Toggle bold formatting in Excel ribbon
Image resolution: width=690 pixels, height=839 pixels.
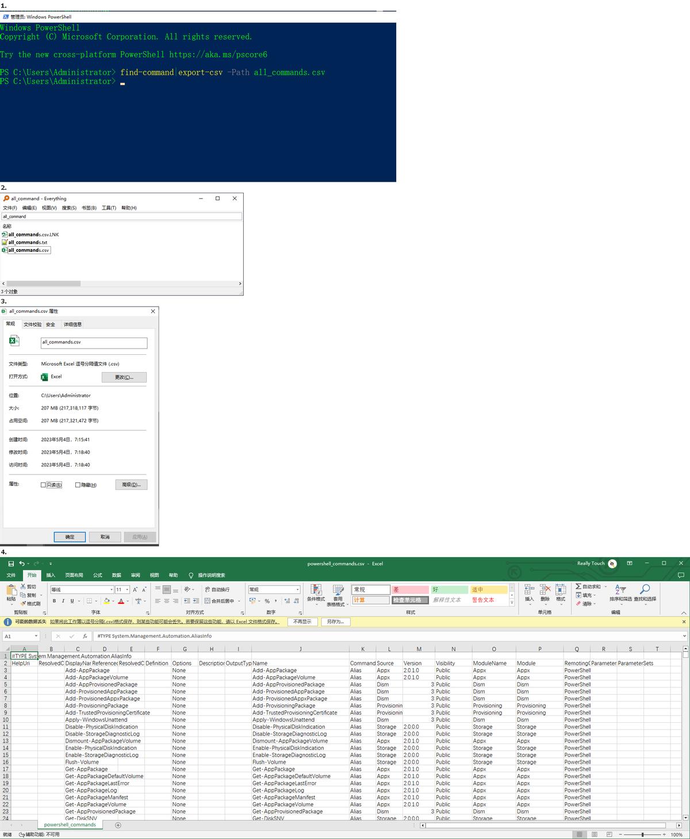coord(54,601)
